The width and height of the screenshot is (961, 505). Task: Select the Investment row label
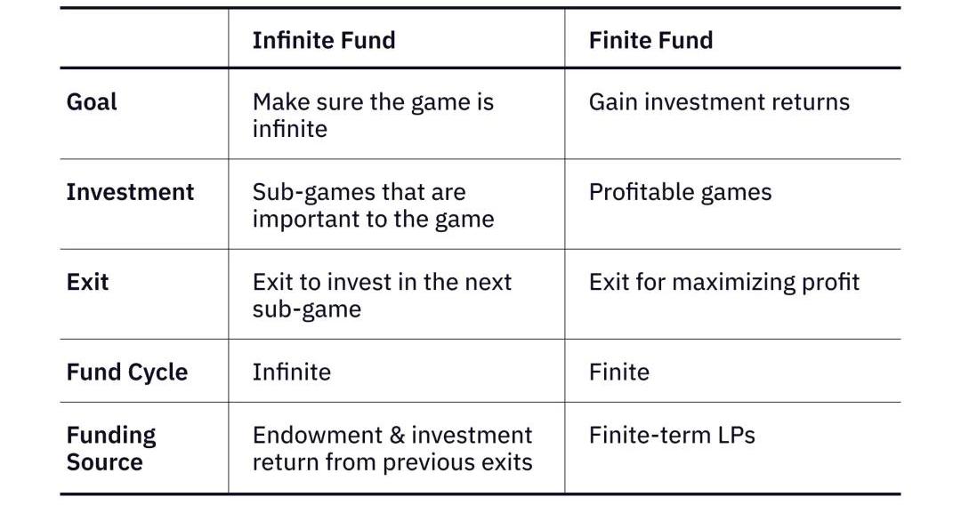click(x=130, y=192)
